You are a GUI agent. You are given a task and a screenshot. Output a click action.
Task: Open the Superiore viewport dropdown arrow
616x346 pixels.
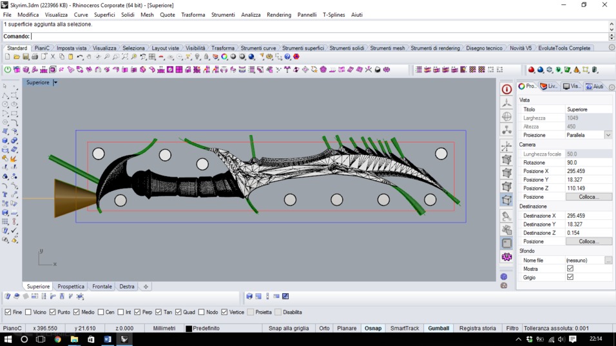click(x=55, y=82)
